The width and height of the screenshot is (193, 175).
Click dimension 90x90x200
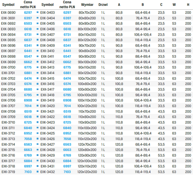click(x=87, y=57)
